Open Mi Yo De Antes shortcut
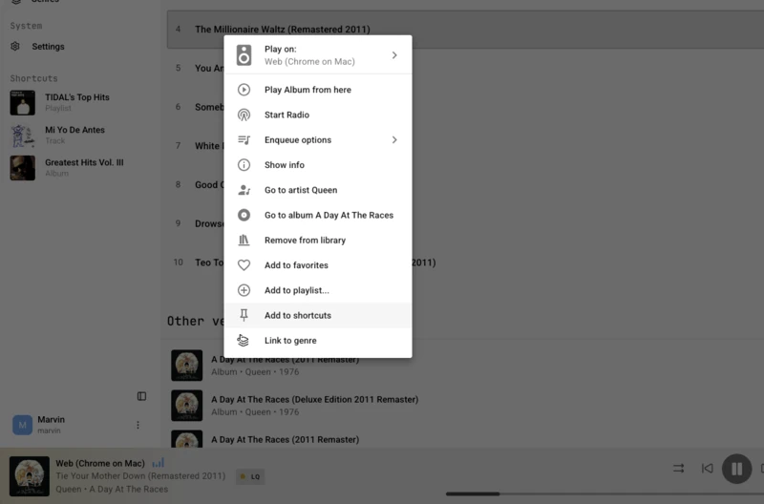The height and width of the screenshot is (504, 764). 78,136
